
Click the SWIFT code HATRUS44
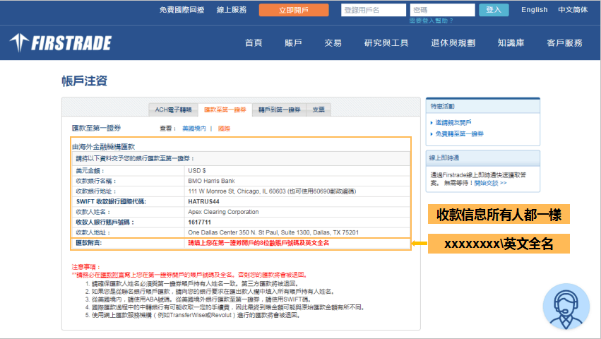(203, 202)
